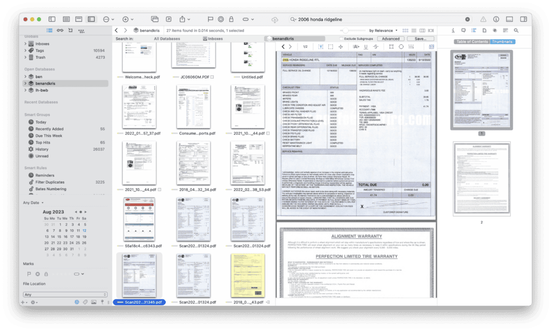Switch to Thumbnails tab
The width and height of the screenshot is (551, 331).
point(502,41)
